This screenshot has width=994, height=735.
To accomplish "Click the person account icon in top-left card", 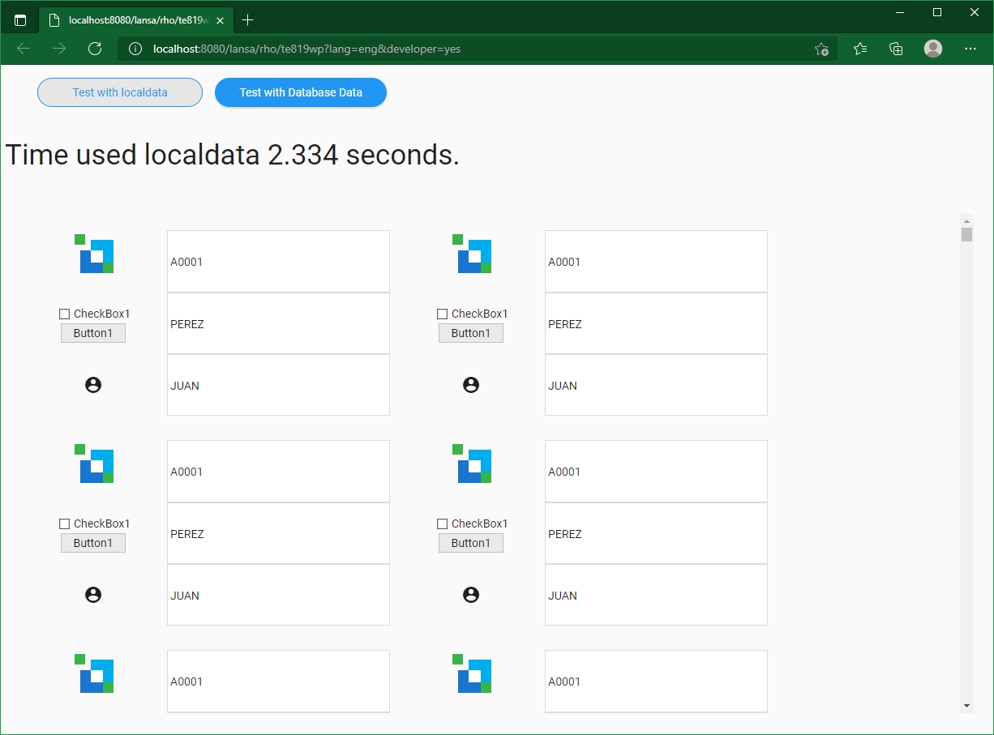I will (x=93, y=385).
